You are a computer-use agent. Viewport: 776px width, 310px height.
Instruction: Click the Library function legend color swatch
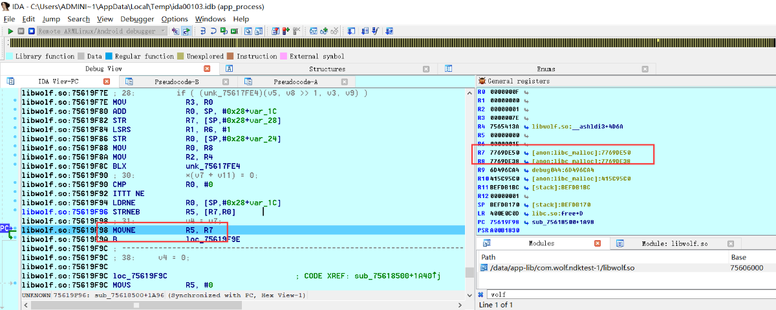pos(10,56)
